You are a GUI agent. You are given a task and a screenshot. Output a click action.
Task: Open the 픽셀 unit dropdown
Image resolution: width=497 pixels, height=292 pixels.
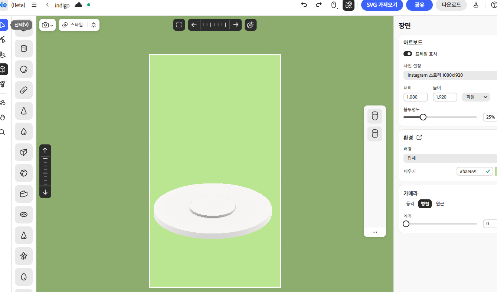476,97
